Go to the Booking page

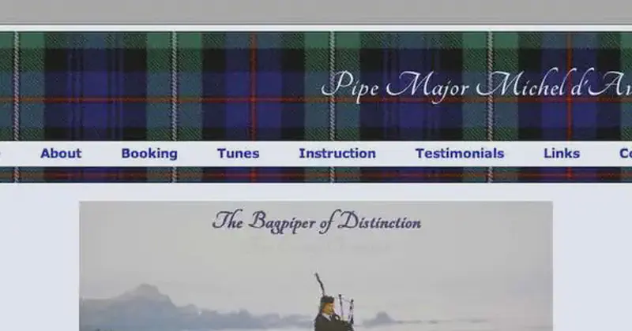point(149,153)
